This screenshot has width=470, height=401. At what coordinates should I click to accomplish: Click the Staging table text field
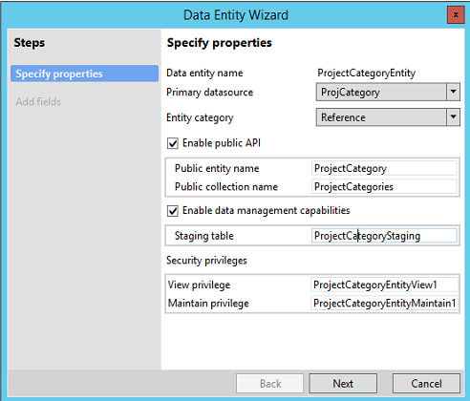pos(384,236)
